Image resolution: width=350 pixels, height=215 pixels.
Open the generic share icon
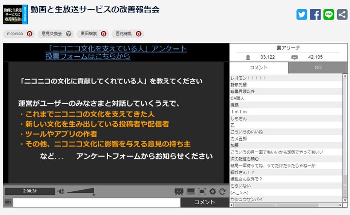point(342,14)
